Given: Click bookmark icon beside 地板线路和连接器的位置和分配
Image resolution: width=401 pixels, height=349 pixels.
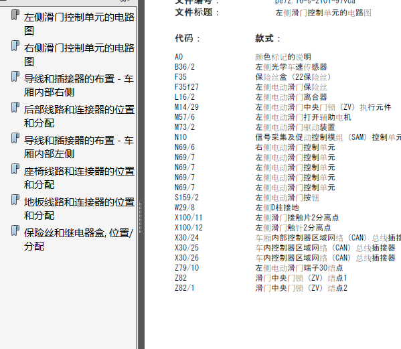Looking at the screenshot, I should click(15, 200).
